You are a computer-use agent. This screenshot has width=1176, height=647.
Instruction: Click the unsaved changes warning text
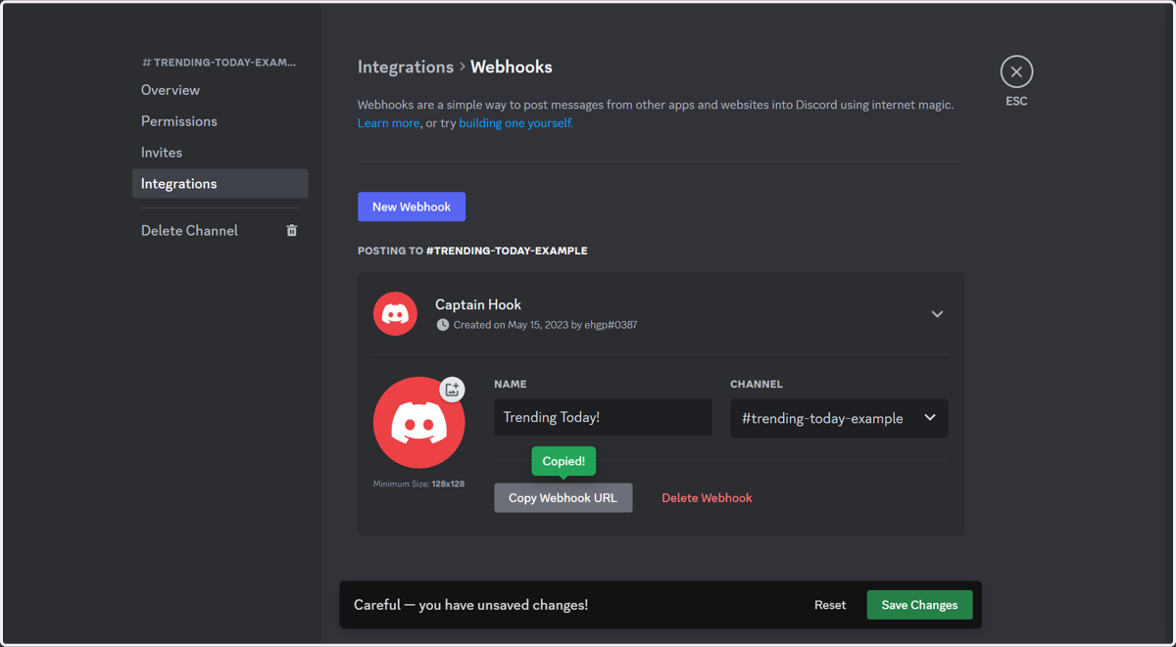(471, 605)
